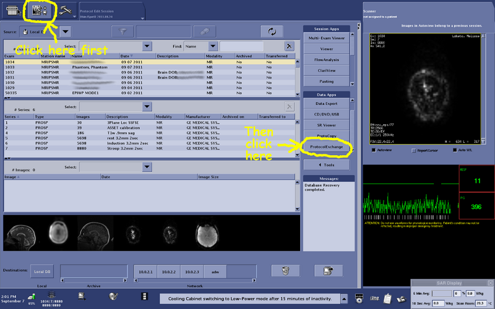Image resolution: width=495 pixels, height=309 pixels.
Task: Select series 4 T1w .9mm sag
Action: click(x=149, y=133)
